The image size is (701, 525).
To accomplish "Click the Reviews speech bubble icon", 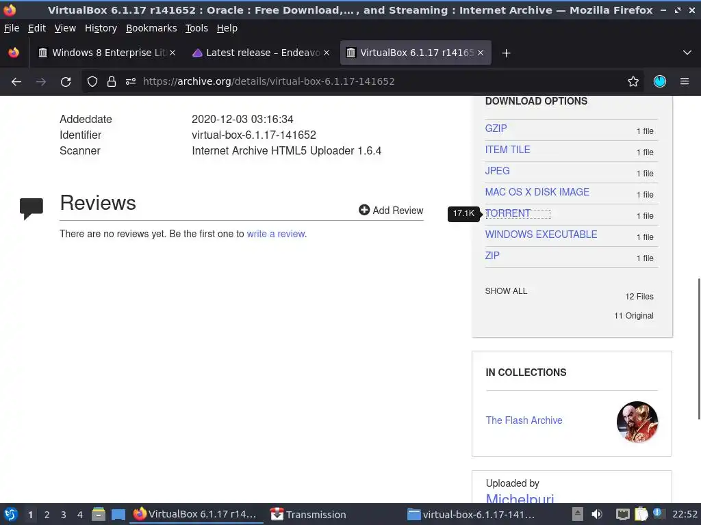I will (x=31, y=208).
